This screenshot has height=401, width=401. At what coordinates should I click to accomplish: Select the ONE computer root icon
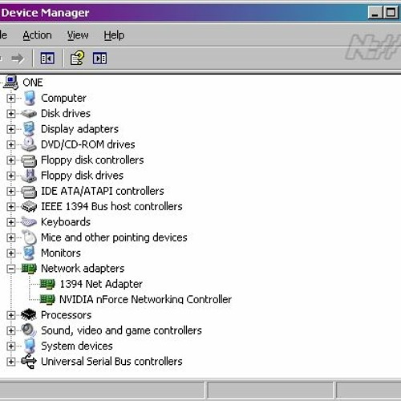(11, 82)
